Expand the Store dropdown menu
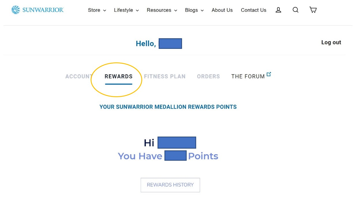 (x=97, y=10)
